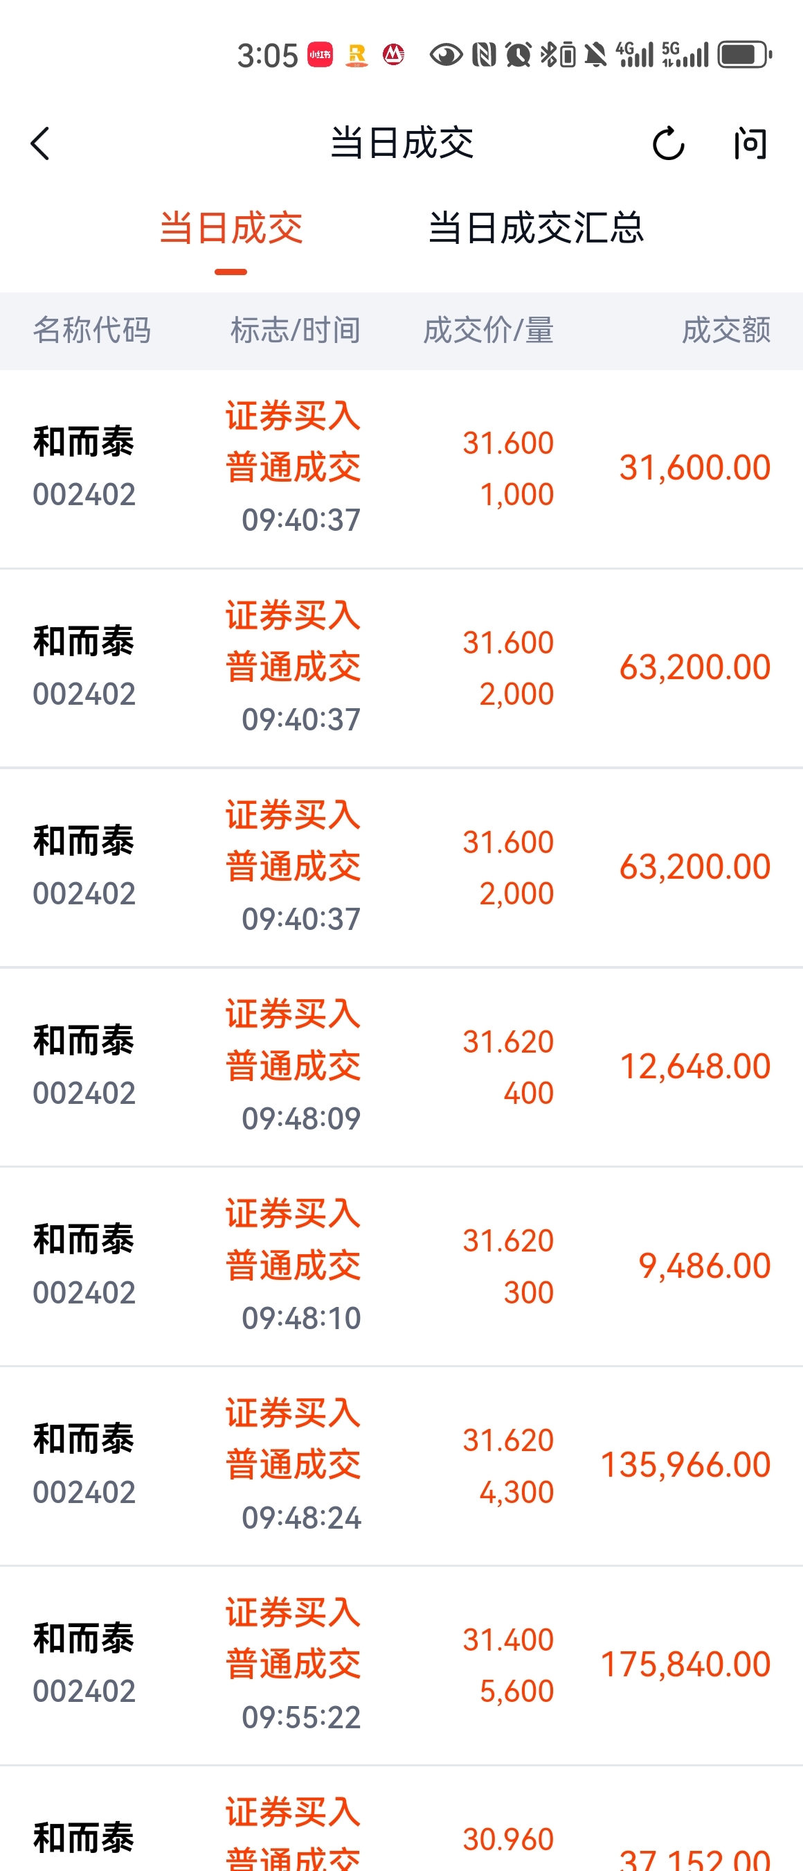Viewport: 803px width, 1871px height.
Task: Tap the 标志/时间 column header
Action: pyautogui.click(x=295, y=331)
